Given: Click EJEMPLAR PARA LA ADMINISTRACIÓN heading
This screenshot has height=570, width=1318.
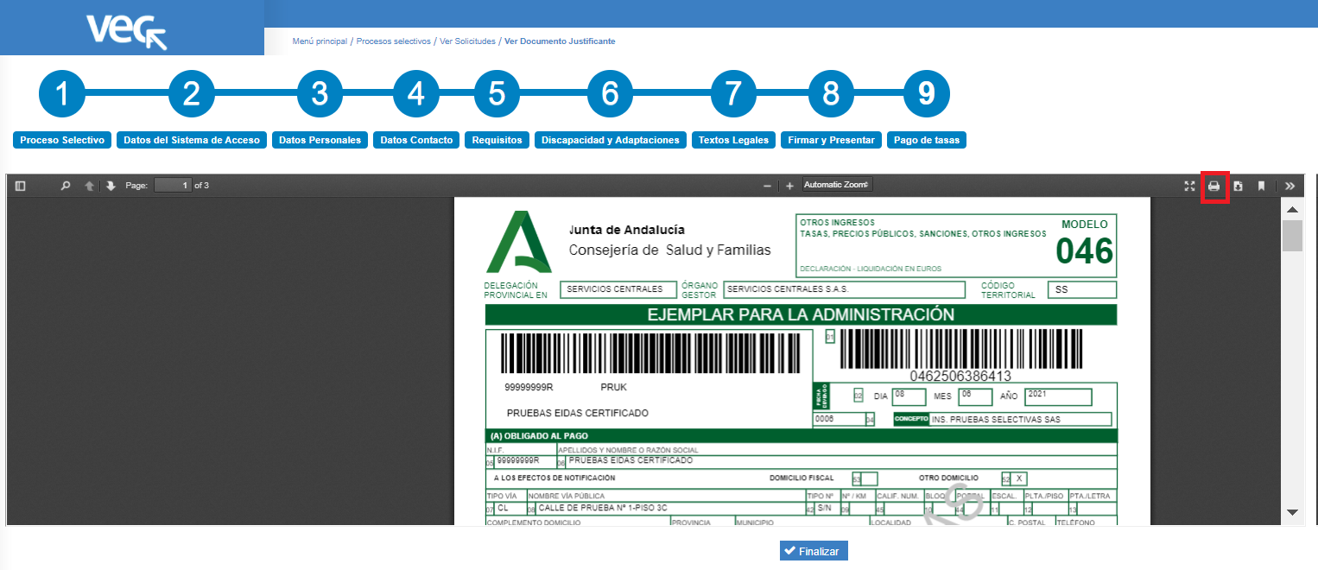Looking at the screenshot, I should pos(801,314).
